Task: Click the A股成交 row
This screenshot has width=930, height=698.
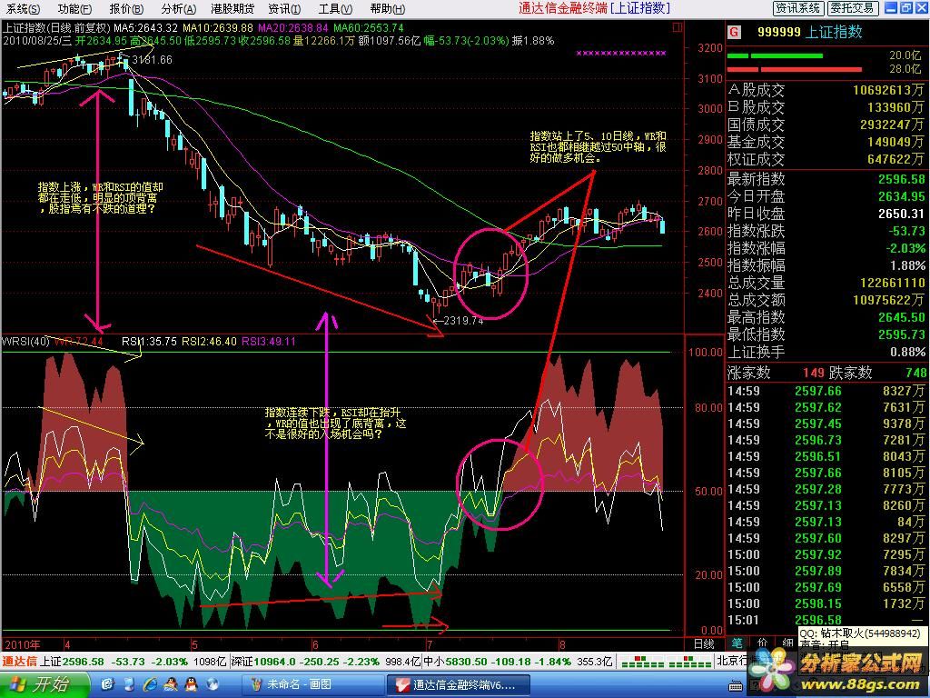Action: (x=826, y=90)
